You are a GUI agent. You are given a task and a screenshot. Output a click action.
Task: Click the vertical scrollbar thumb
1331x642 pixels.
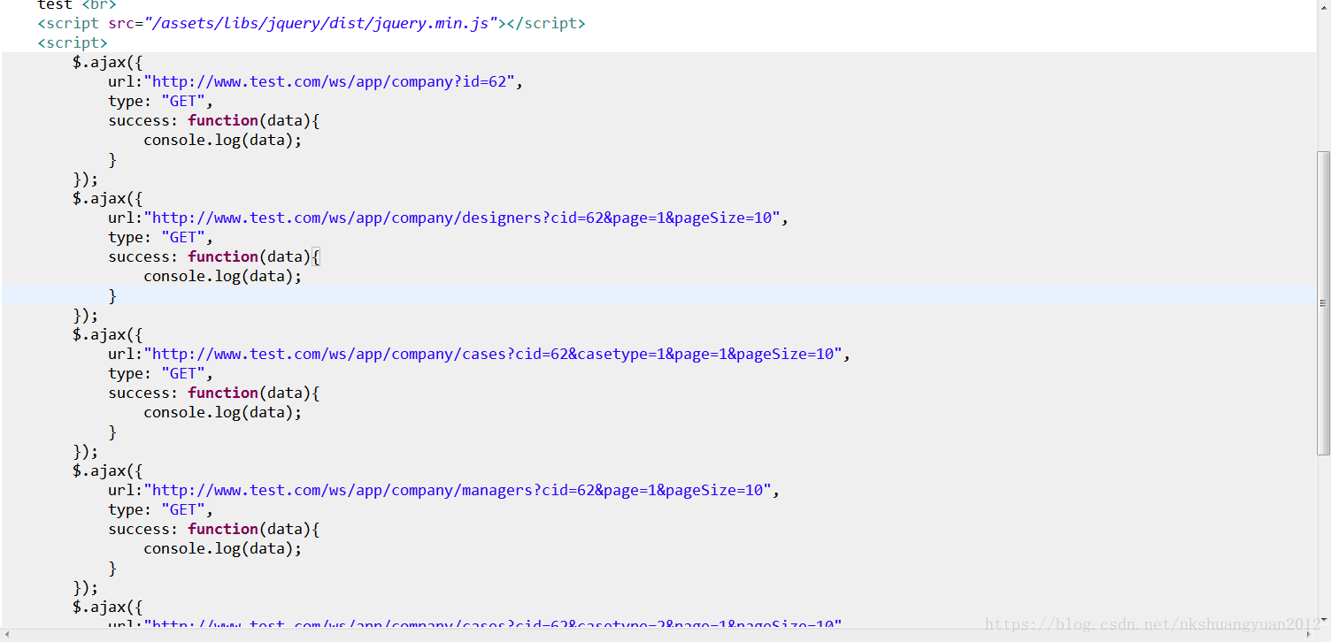pos(1323,303)
